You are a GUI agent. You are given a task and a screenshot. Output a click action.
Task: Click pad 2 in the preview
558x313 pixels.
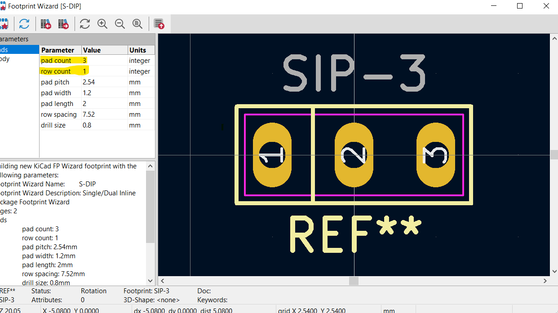354,155
